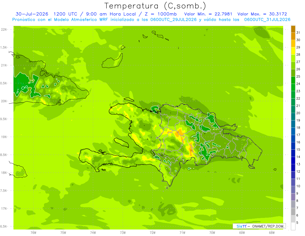Click the SisPI ONAMET/REP.DOM. watermark
305x236 pixels.
tap(259, 226)
